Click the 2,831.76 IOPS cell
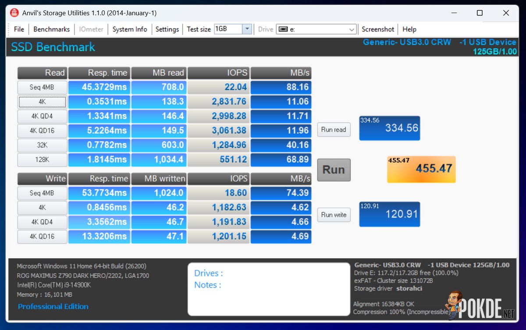The height and width of the screenshot is (330, 526). [218, 102]
